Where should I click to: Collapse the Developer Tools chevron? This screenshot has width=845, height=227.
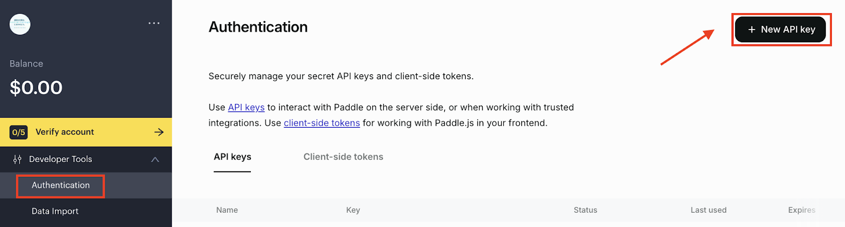click(x=155, y=159)
